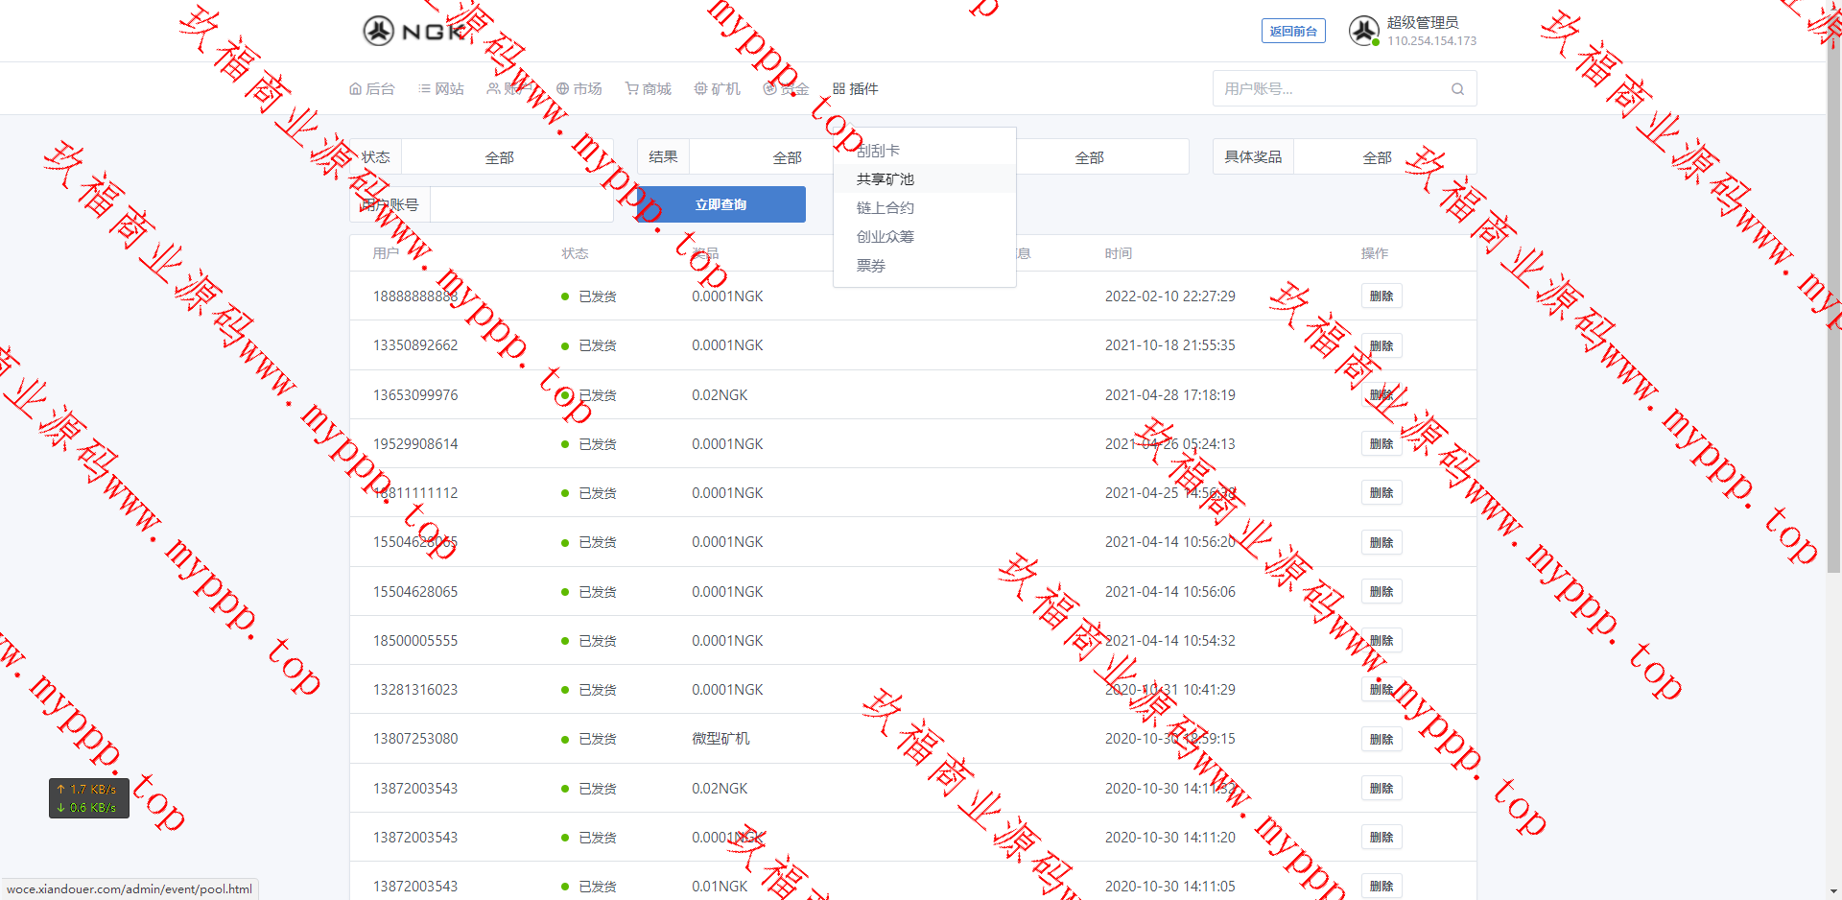Click user number 13281316023
Screen dimensions: 1842x900
tap(415, 690)
